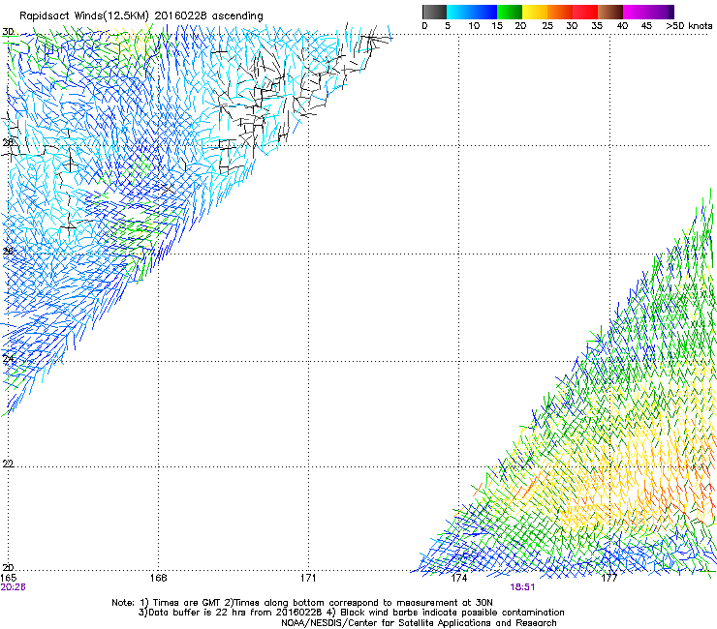This screenshot has width=717, height=629.
Task: Click the magenta 40-45 knots legend color
Action: click(x=636, y=12)
